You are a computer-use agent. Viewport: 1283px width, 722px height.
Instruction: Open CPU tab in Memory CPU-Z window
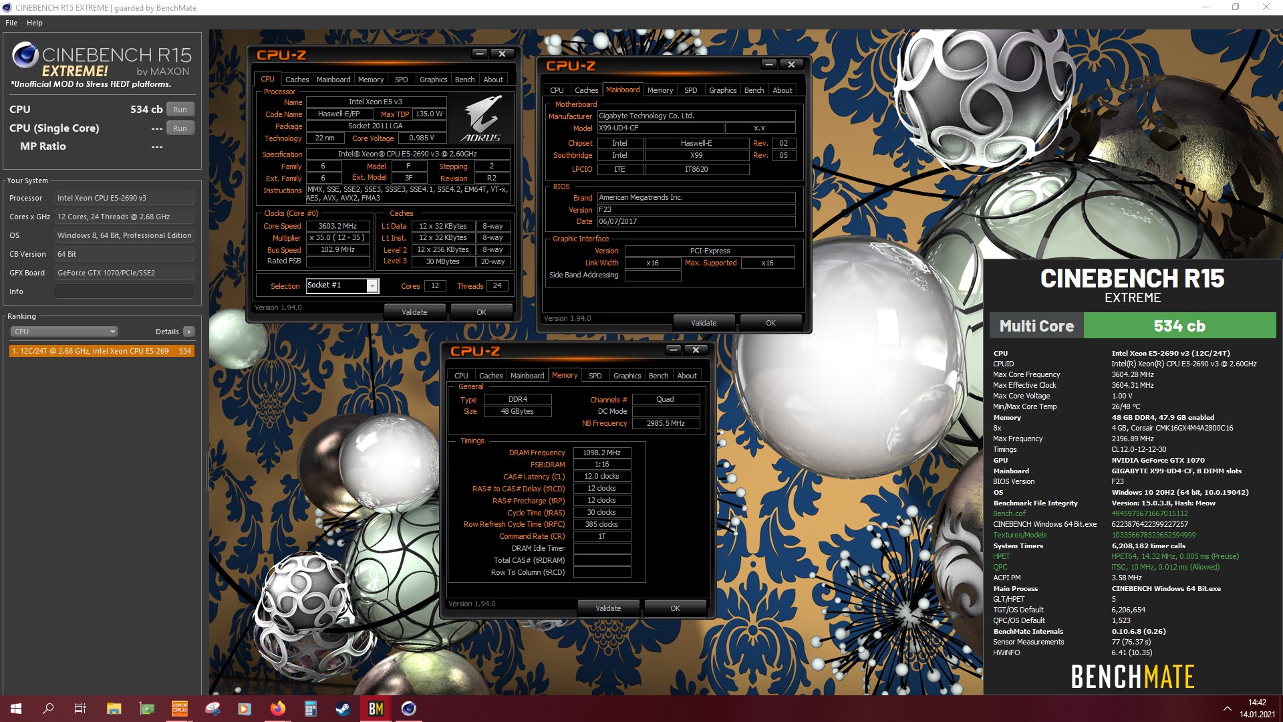[x=461, y=376]
